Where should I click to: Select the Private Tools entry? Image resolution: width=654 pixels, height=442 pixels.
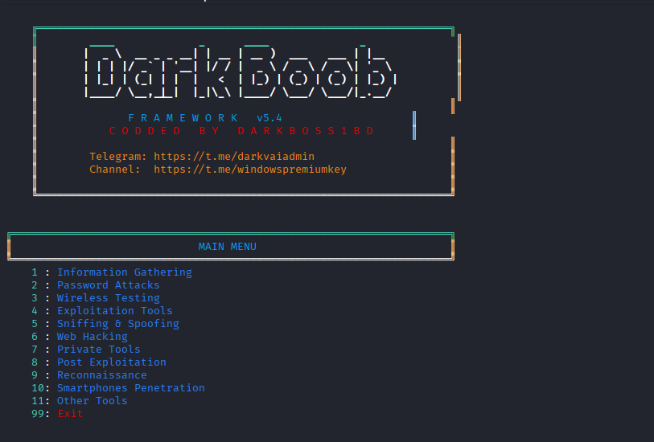(x=98, y=350)
